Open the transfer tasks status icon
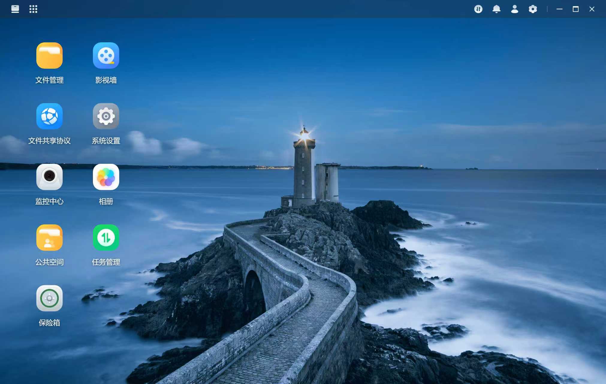Screen dimensions: 606x384 (x=478, y=9)
